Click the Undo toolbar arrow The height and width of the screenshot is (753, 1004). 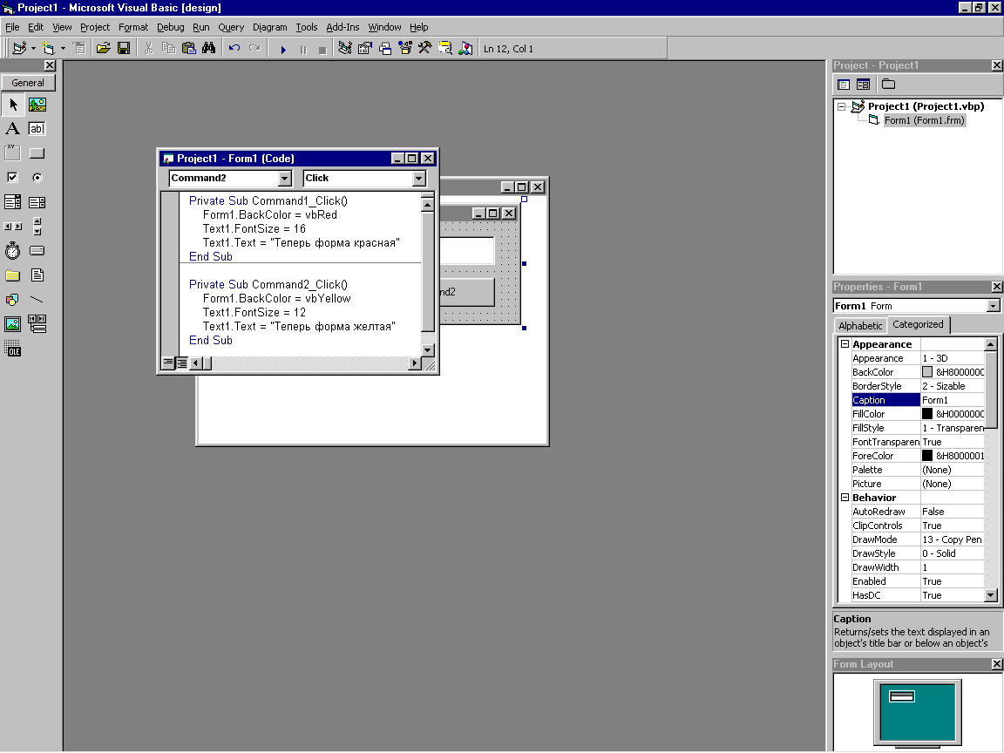pos(234,48)
